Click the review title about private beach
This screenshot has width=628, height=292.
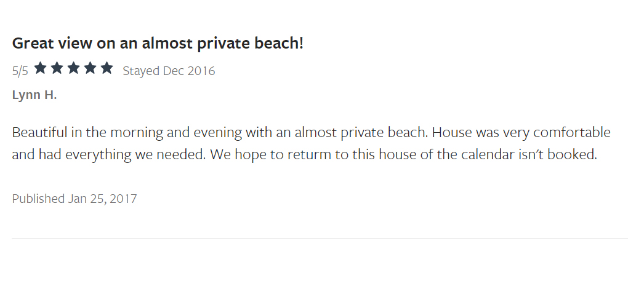[x=158, y=43]
